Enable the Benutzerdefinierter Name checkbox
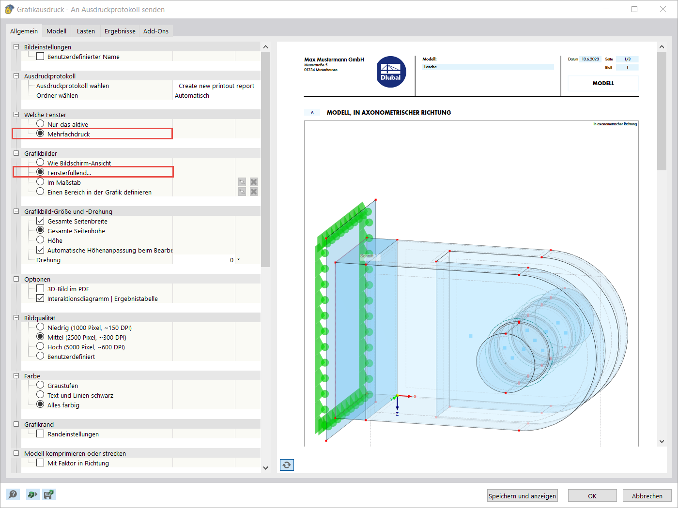678x508 pixels. click(x=41, y=56)
